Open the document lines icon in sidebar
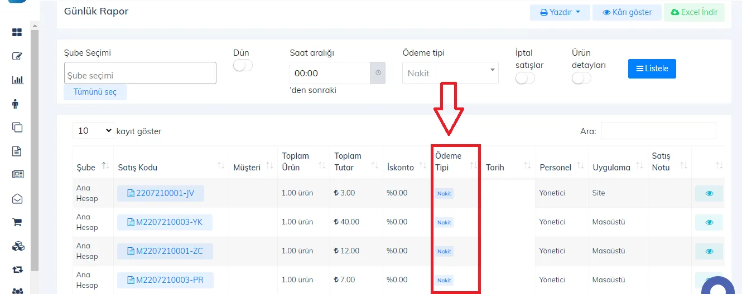 click(17, 151)
